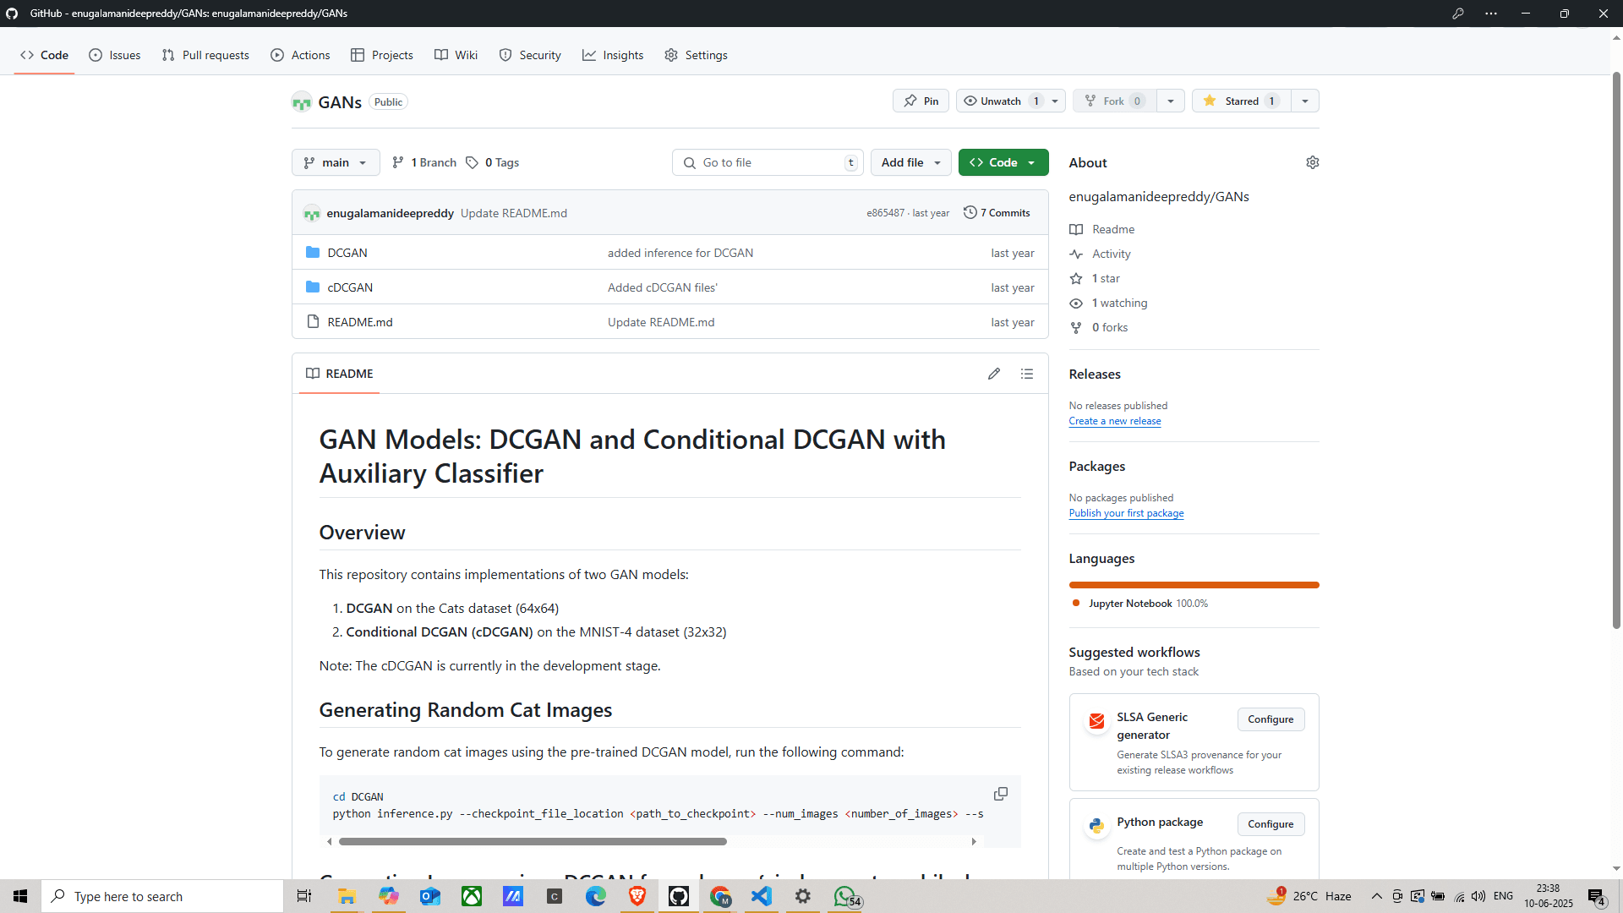Click the pencil edit README icon
Image resolution: width=1623 pixels, height=913 pixels.
[994, 374]
